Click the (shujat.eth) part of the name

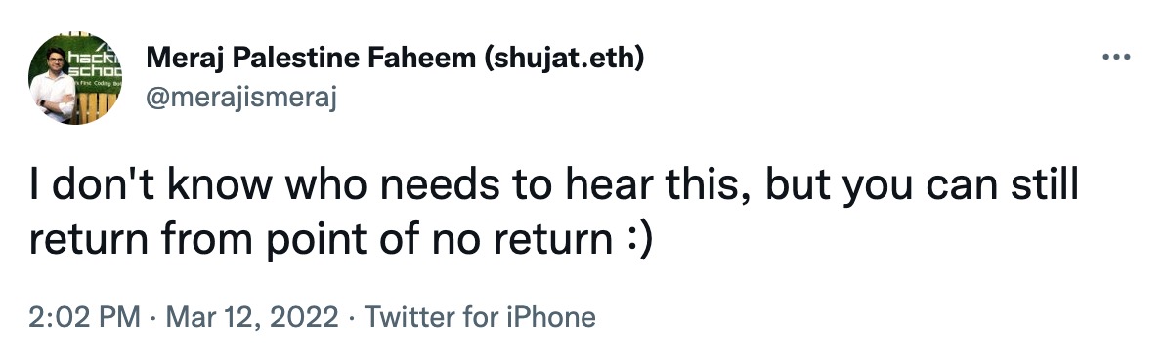coord(564,58)
